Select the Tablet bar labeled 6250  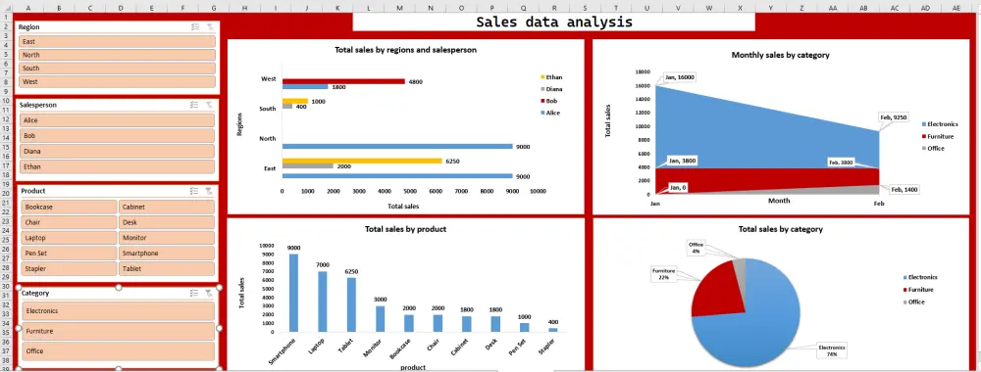point(351,304)
